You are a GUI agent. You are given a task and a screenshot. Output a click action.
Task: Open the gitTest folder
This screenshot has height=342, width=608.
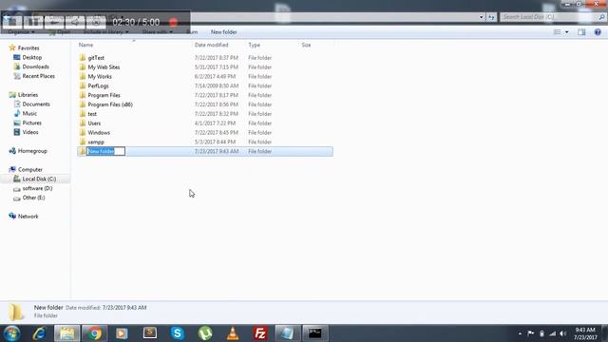96,58
